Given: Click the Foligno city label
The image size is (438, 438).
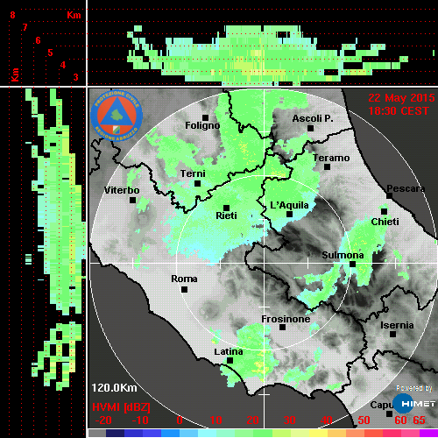Looking at the screenshot, I should pyautogui.click(x=202, y=125).
